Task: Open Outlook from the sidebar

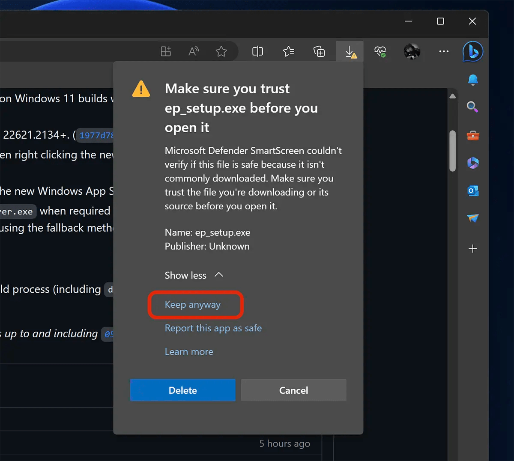Action: (472, 190)
